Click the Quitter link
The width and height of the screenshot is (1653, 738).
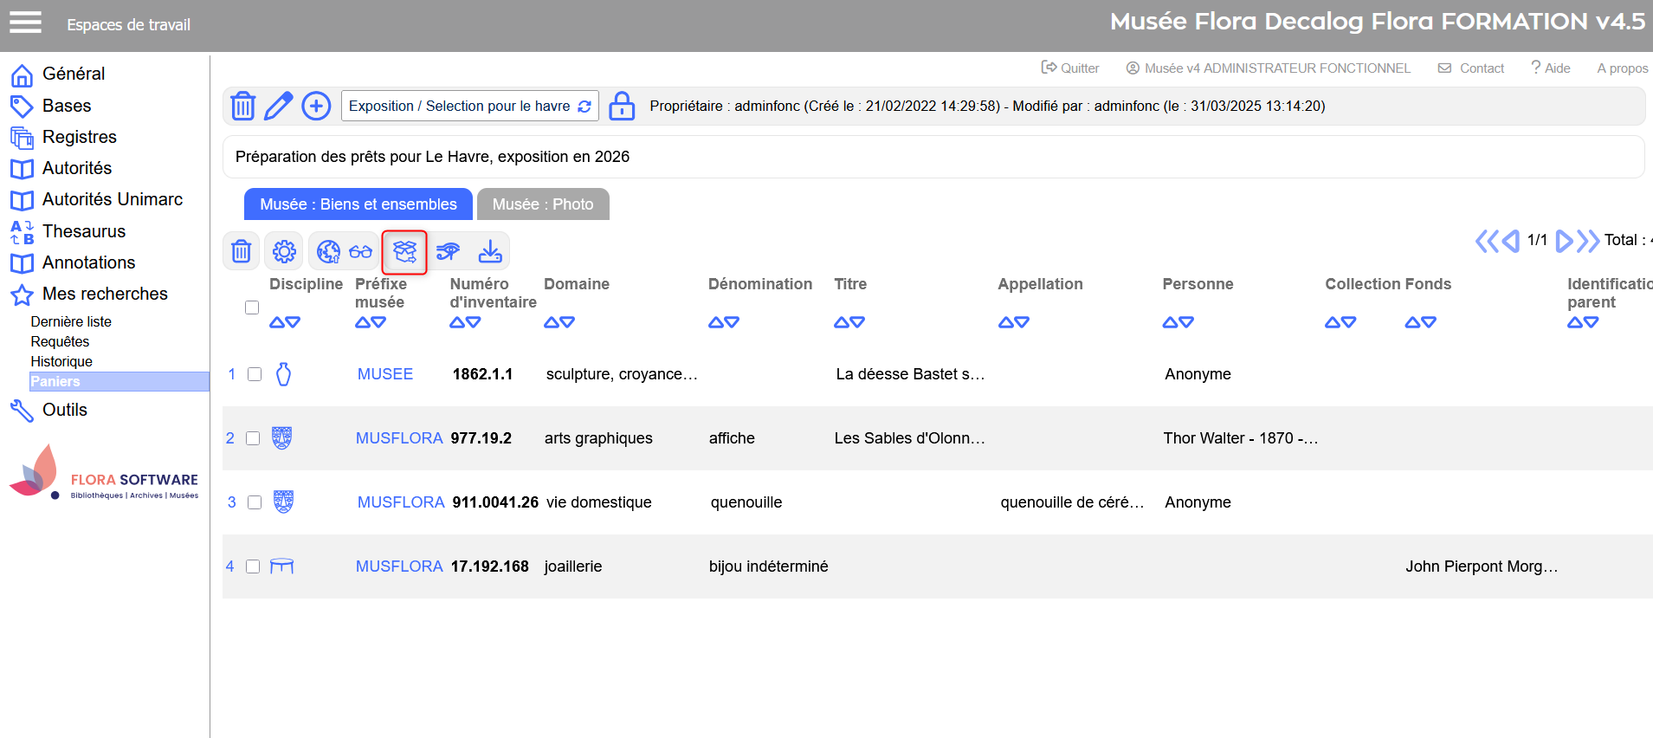[x=1070, y=68]
